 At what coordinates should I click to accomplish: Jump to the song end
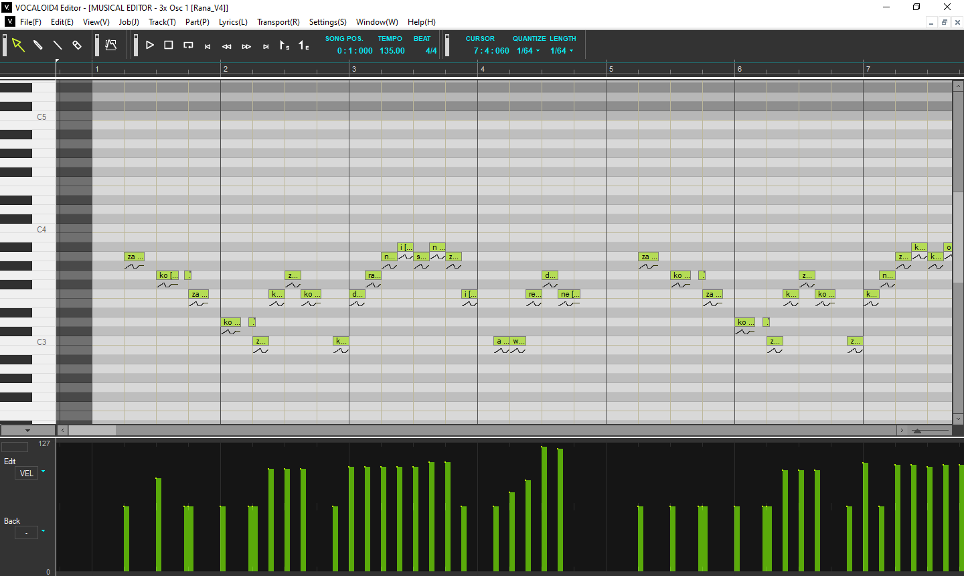pos(266,46)
